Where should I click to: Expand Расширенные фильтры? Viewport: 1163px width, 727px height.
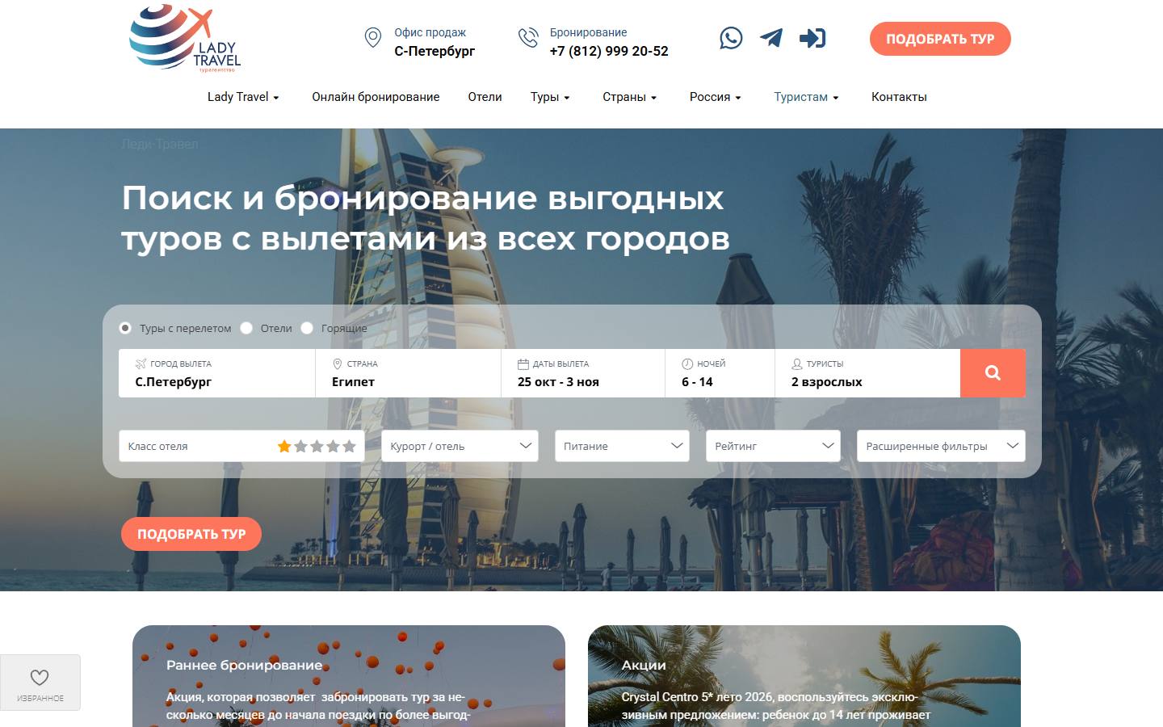click(x=941, y=446)
